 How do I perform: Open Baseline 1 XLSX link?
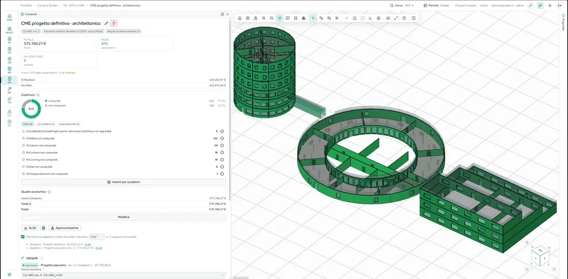[88, 245]
